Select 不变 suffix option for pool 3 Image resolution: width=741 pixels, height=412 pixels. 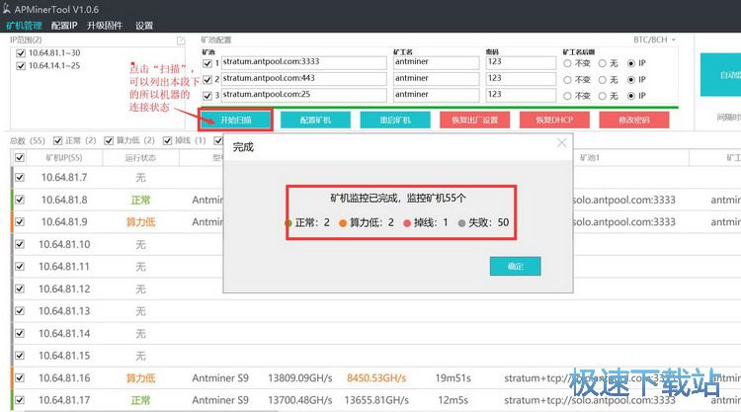coord(567,96)
